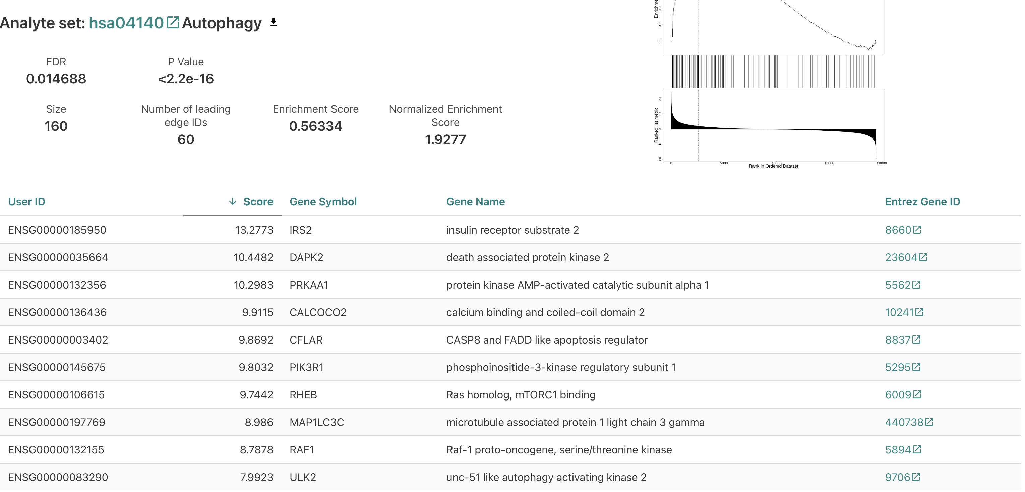The width and height of the screenshot is (1025, 492).
Task: Select user ID ENSG00000132356
Action: click(x=57, y=285)
